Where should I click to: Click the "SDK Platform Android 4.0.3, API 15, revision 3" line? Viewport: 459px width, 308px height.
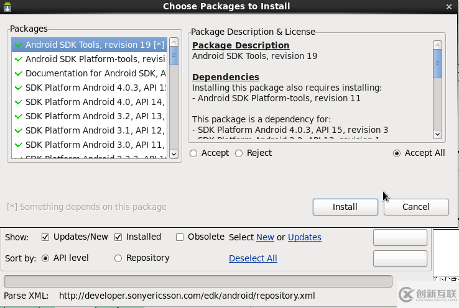click(x=290, y=130)
